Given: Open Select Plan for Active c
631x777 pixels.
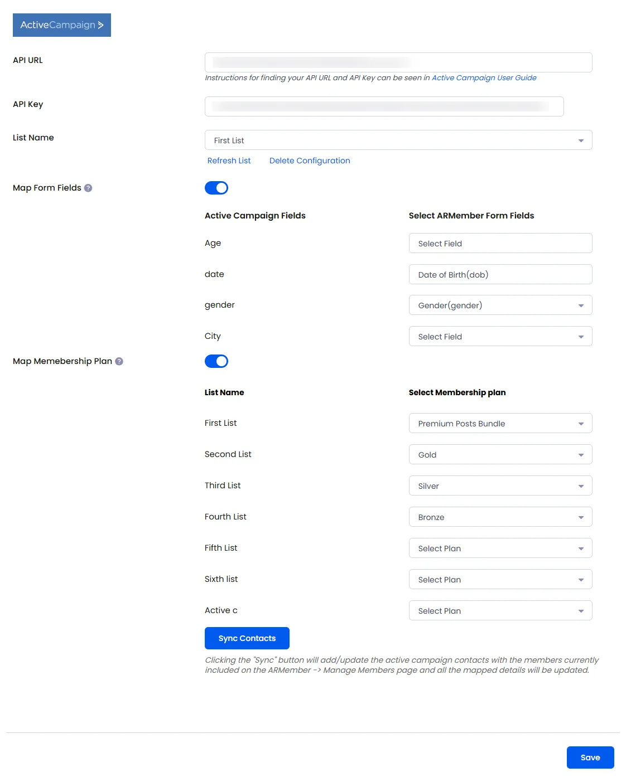Looking at the screenshot, I should tap(500, 610).
